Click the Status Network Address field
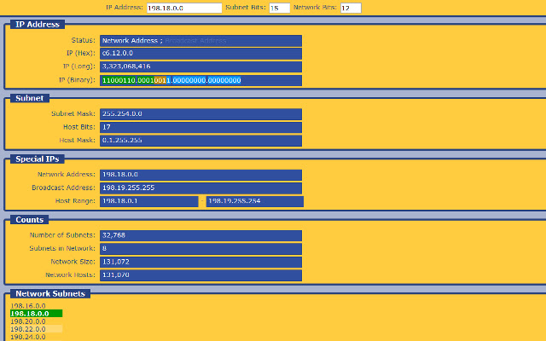Screen dimensions: 546x341 point(200,41)
